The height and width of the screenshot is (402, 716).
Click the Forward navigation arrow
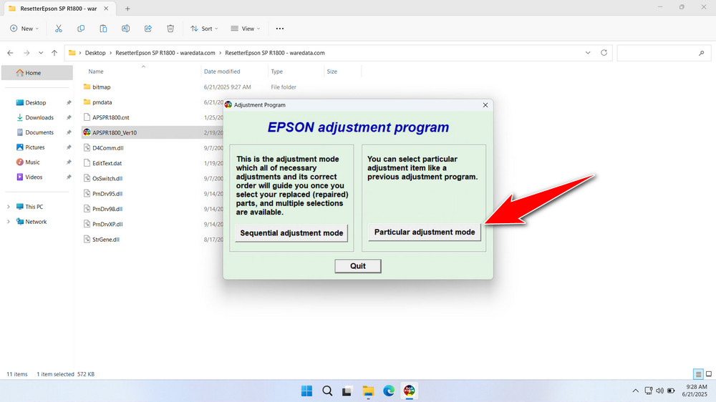pyautogui.click(x=26, y=53)
